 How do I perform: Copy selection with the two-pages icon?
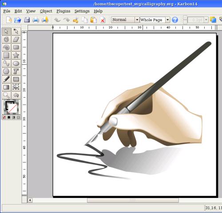[x=85, y=20]
